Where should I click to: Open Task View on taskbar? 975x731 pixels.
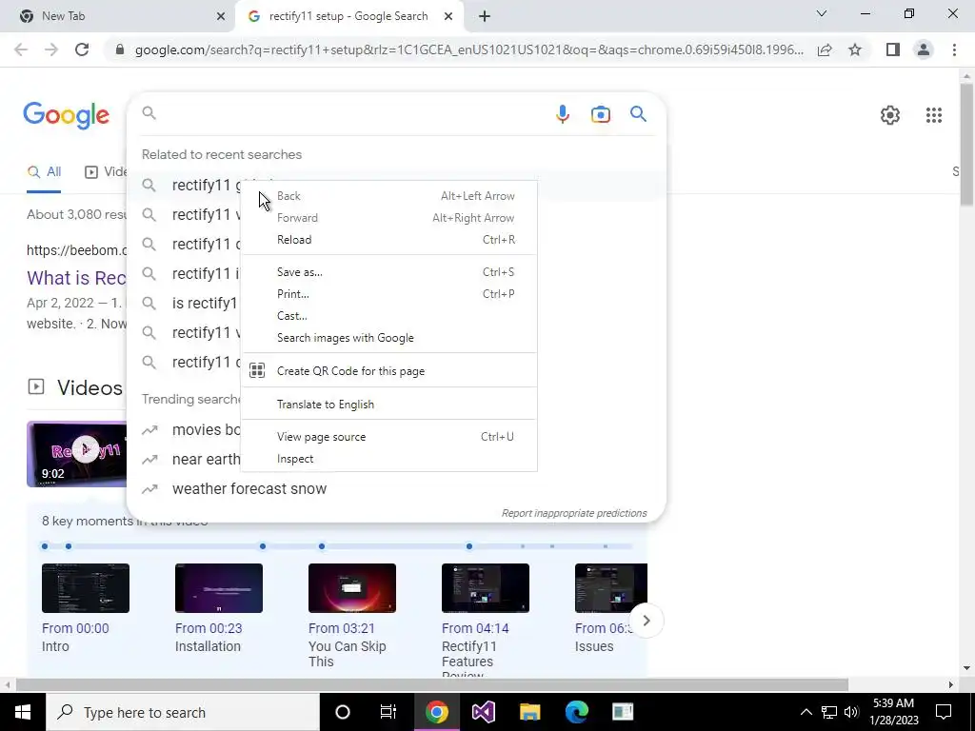[x=388, y=712]
